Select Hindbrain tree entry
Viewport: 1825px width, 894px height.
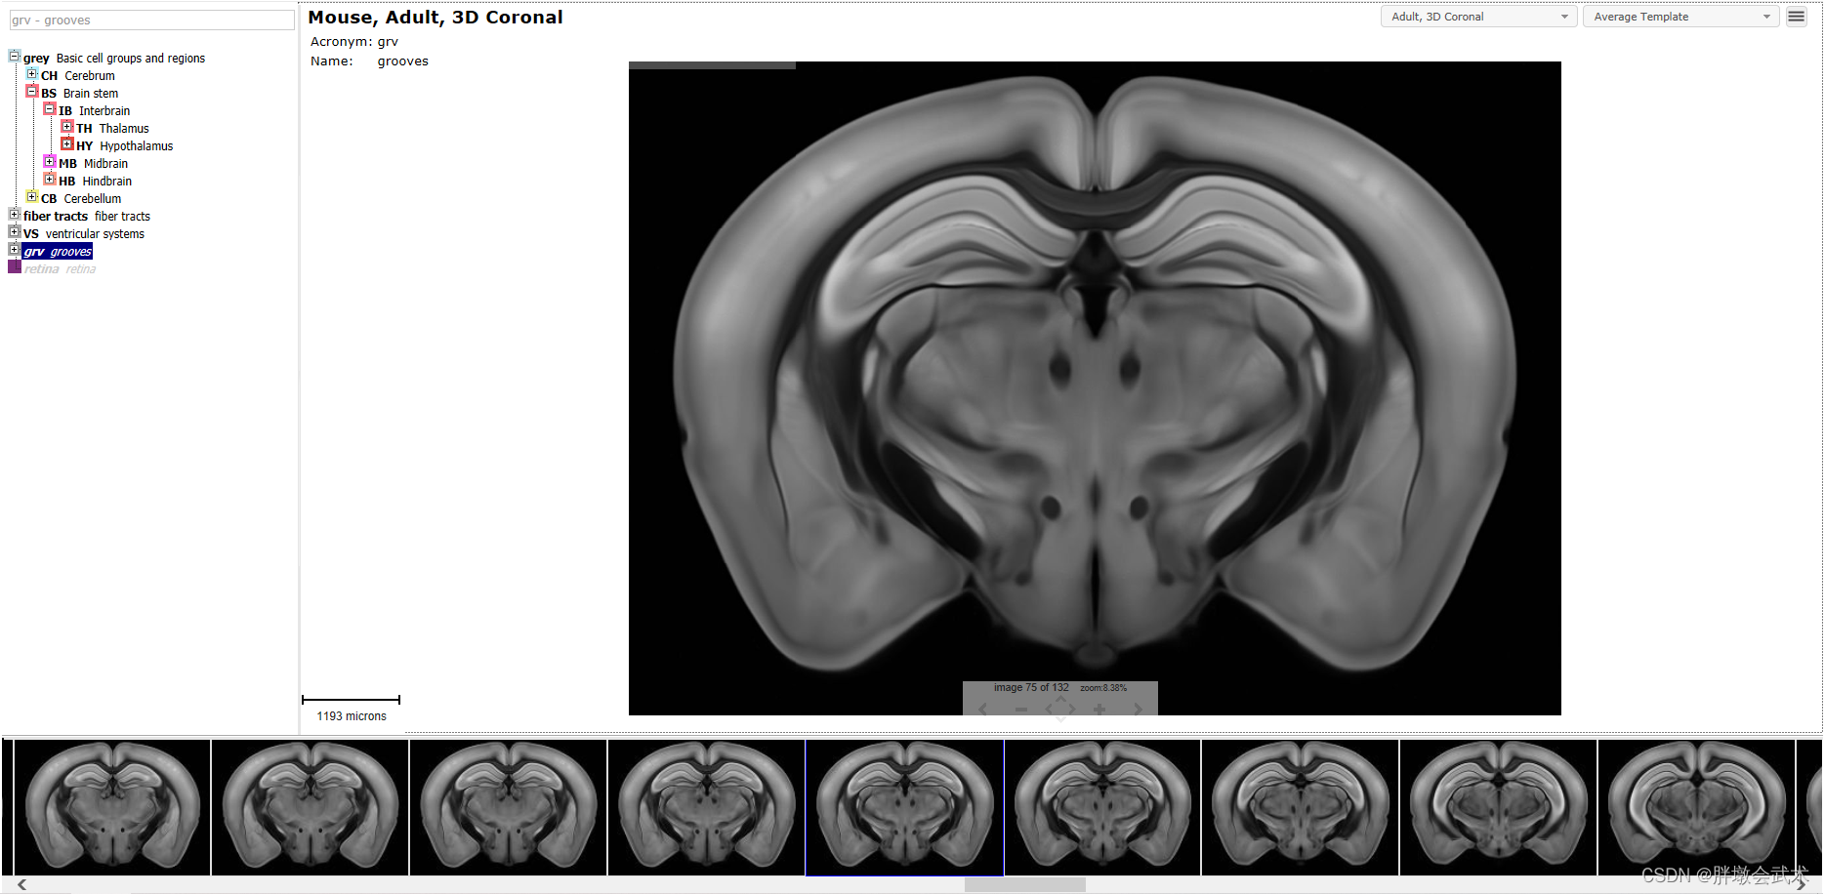[96, 182]
